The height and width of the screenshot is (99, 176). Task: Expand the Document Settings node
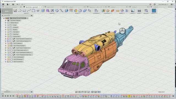5,21
